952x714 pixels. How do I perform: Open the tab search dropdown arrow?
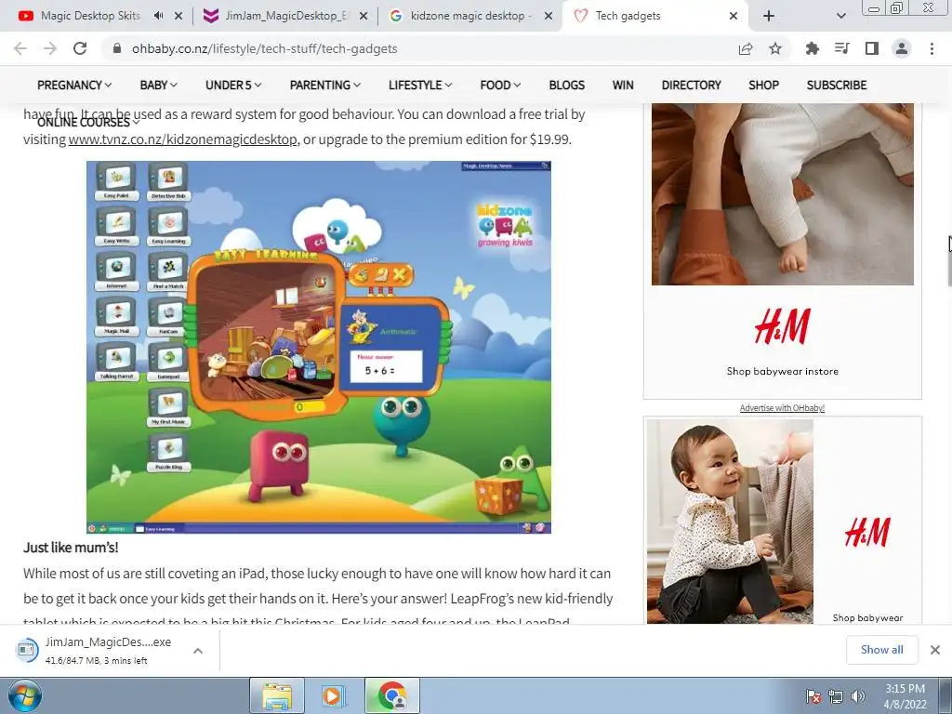pyautogui.click(x=840, y=16)
